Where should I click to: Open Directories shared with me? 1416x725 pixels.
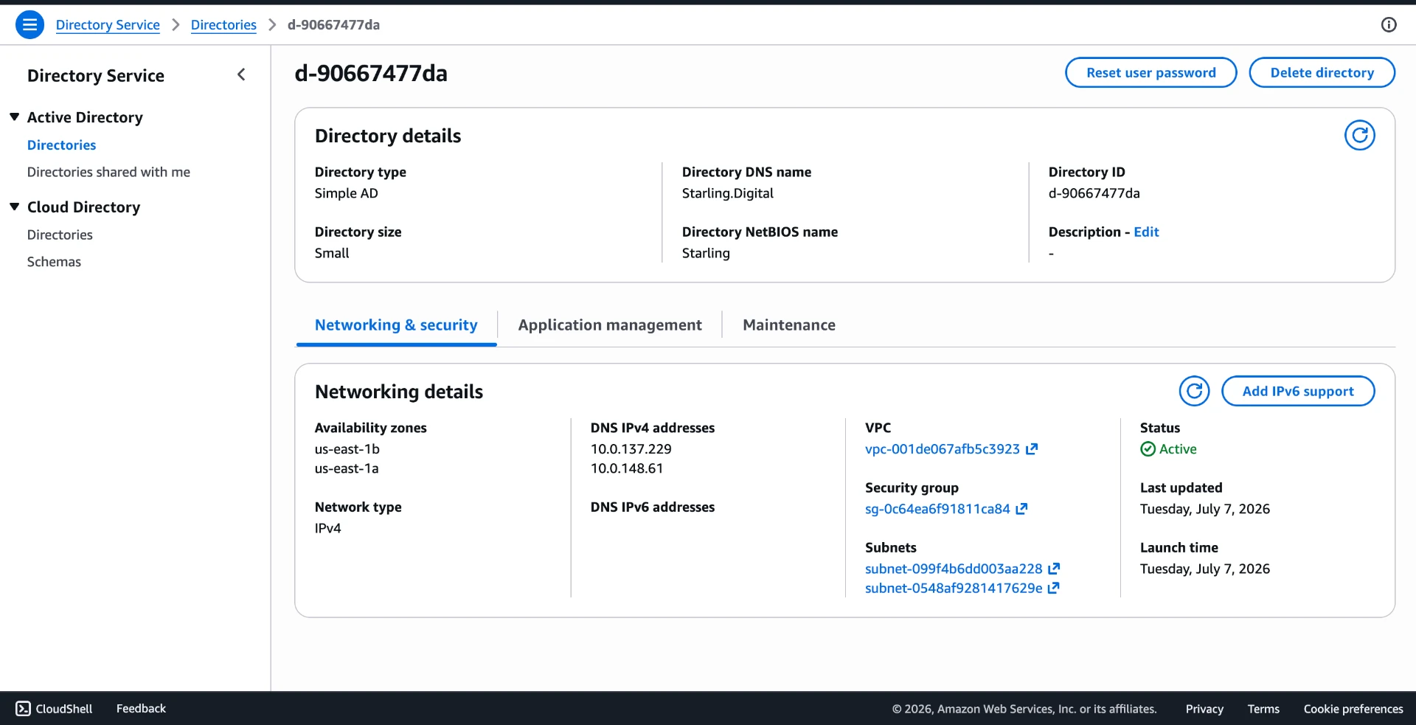(108, 172)
